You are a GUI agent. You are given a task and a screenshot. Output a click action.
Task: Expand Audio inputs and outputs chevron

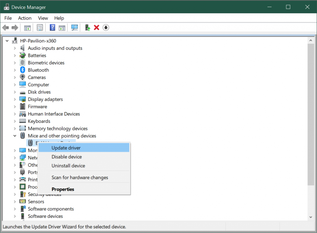pos(15,48)
